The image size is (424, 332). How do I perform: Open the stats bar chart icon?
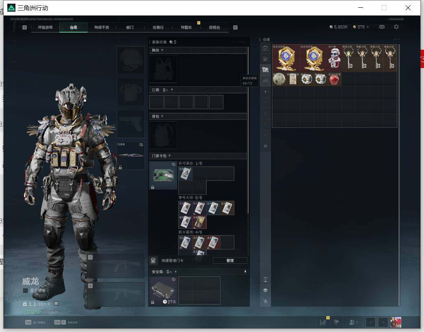(323, 322)
